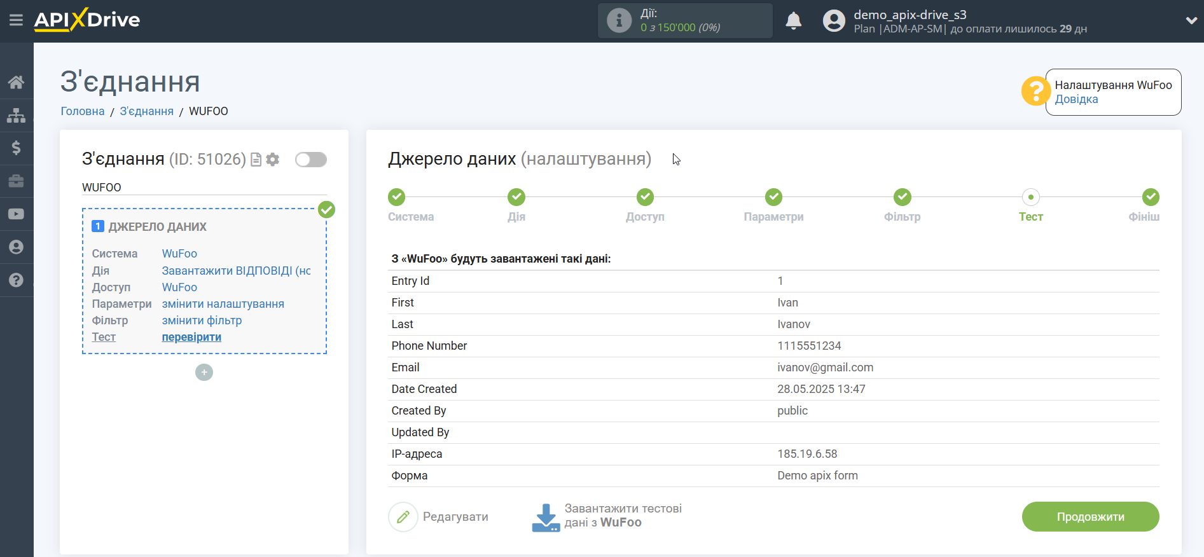Click the actions info icon
1204x557 pixels.
[x=619, y=20]
